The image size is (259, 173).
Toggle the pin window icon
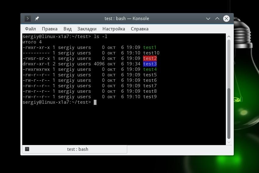click(37, 19)
